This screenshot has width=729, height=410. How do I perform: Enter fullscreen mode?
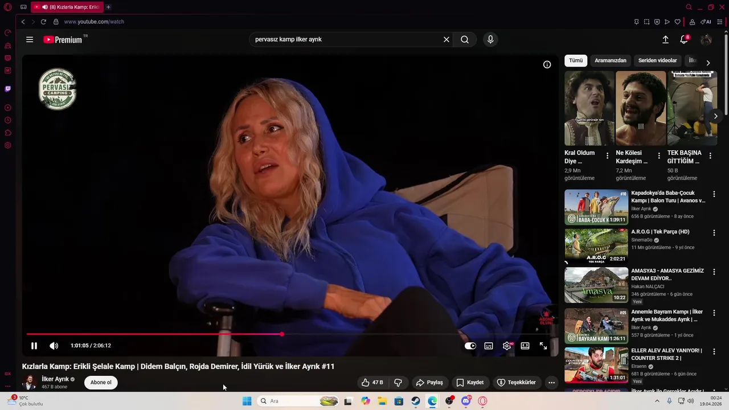tap(543, 346)
